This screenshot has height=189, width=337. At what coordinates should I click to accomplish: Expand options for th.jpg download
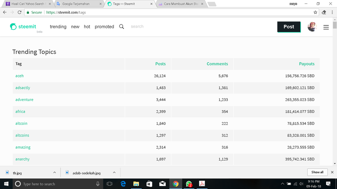tap(54, 172)
